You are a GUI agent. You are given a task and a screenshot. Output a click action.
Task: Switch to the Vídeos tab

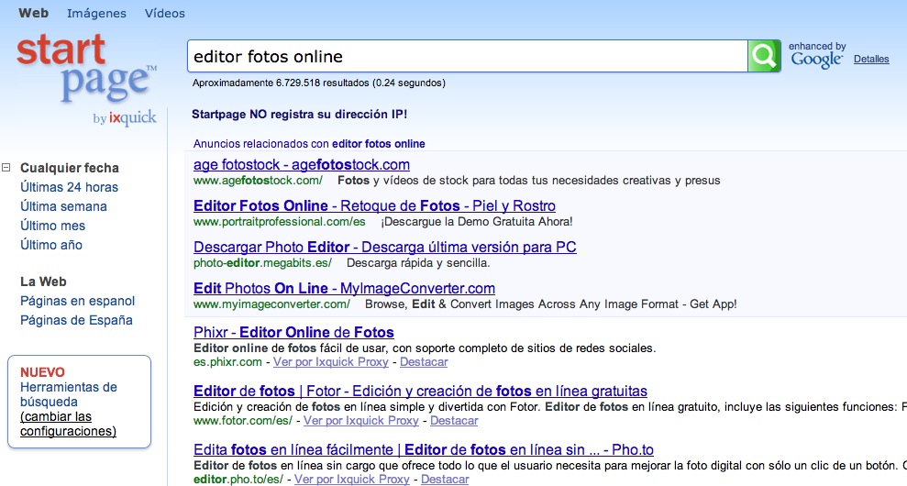coord(165,14)
